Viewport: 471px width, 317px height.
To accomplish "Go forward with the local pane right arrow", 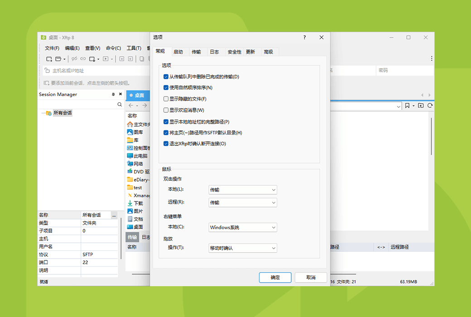I will [145, 106].
